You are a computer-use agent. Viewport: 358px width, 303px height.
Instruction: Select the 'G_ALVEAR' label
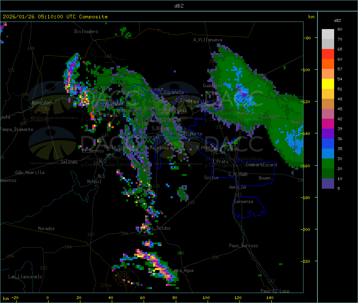pyautogui.click(x=238, y=174)
